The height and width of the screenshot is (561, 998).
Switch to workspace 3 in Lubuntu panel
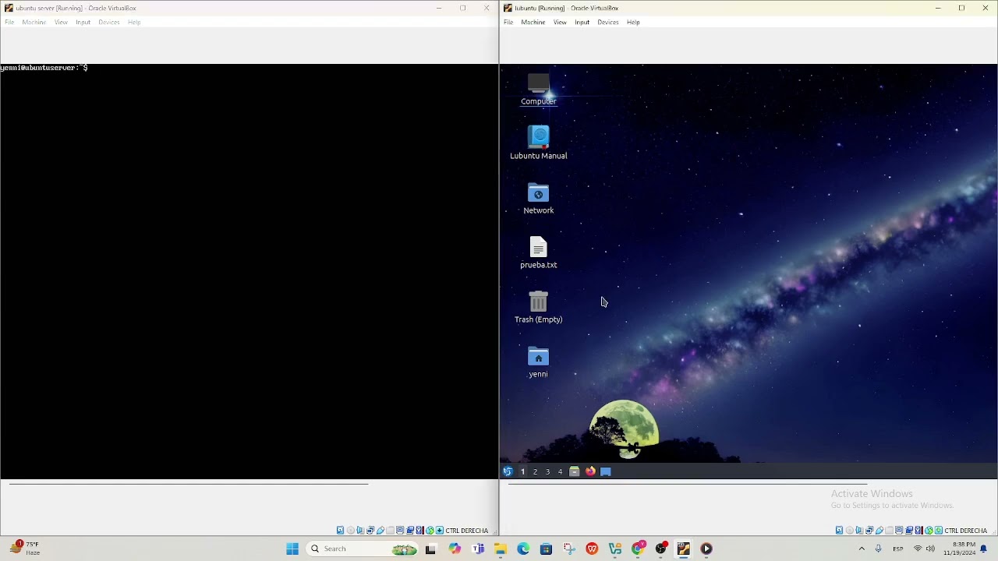pos(547,471)
